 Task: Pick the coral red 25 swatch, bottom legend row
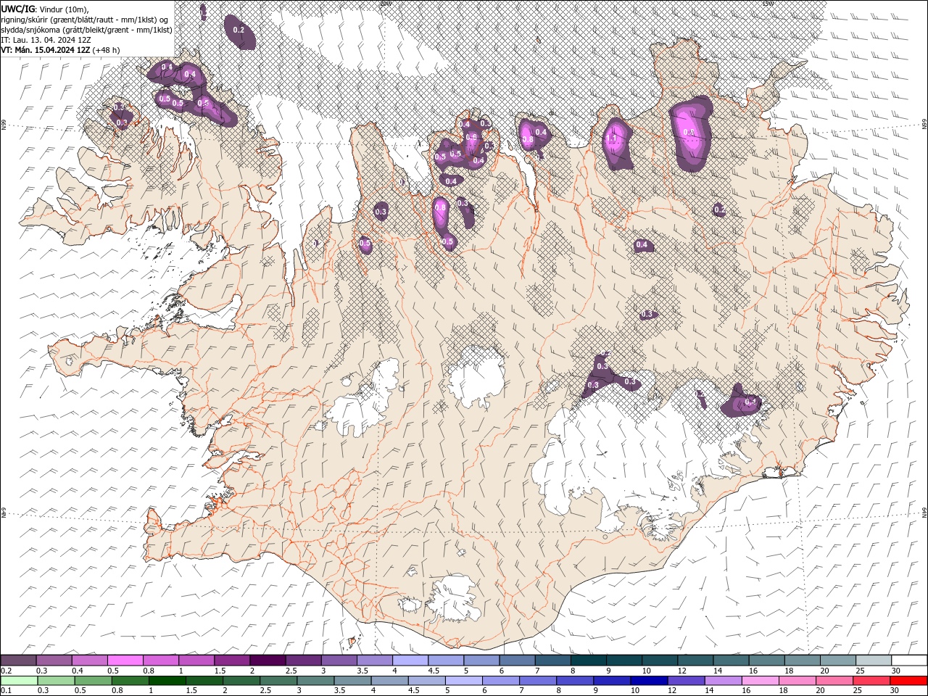(871, 681)
